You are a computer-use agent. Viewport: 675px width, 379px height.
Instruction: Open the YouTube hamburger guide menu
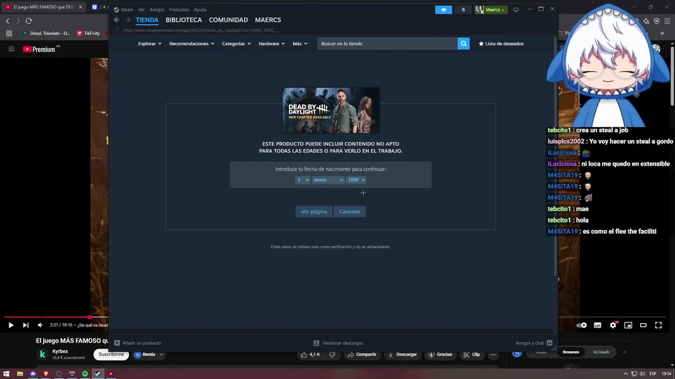coord(11,49)
